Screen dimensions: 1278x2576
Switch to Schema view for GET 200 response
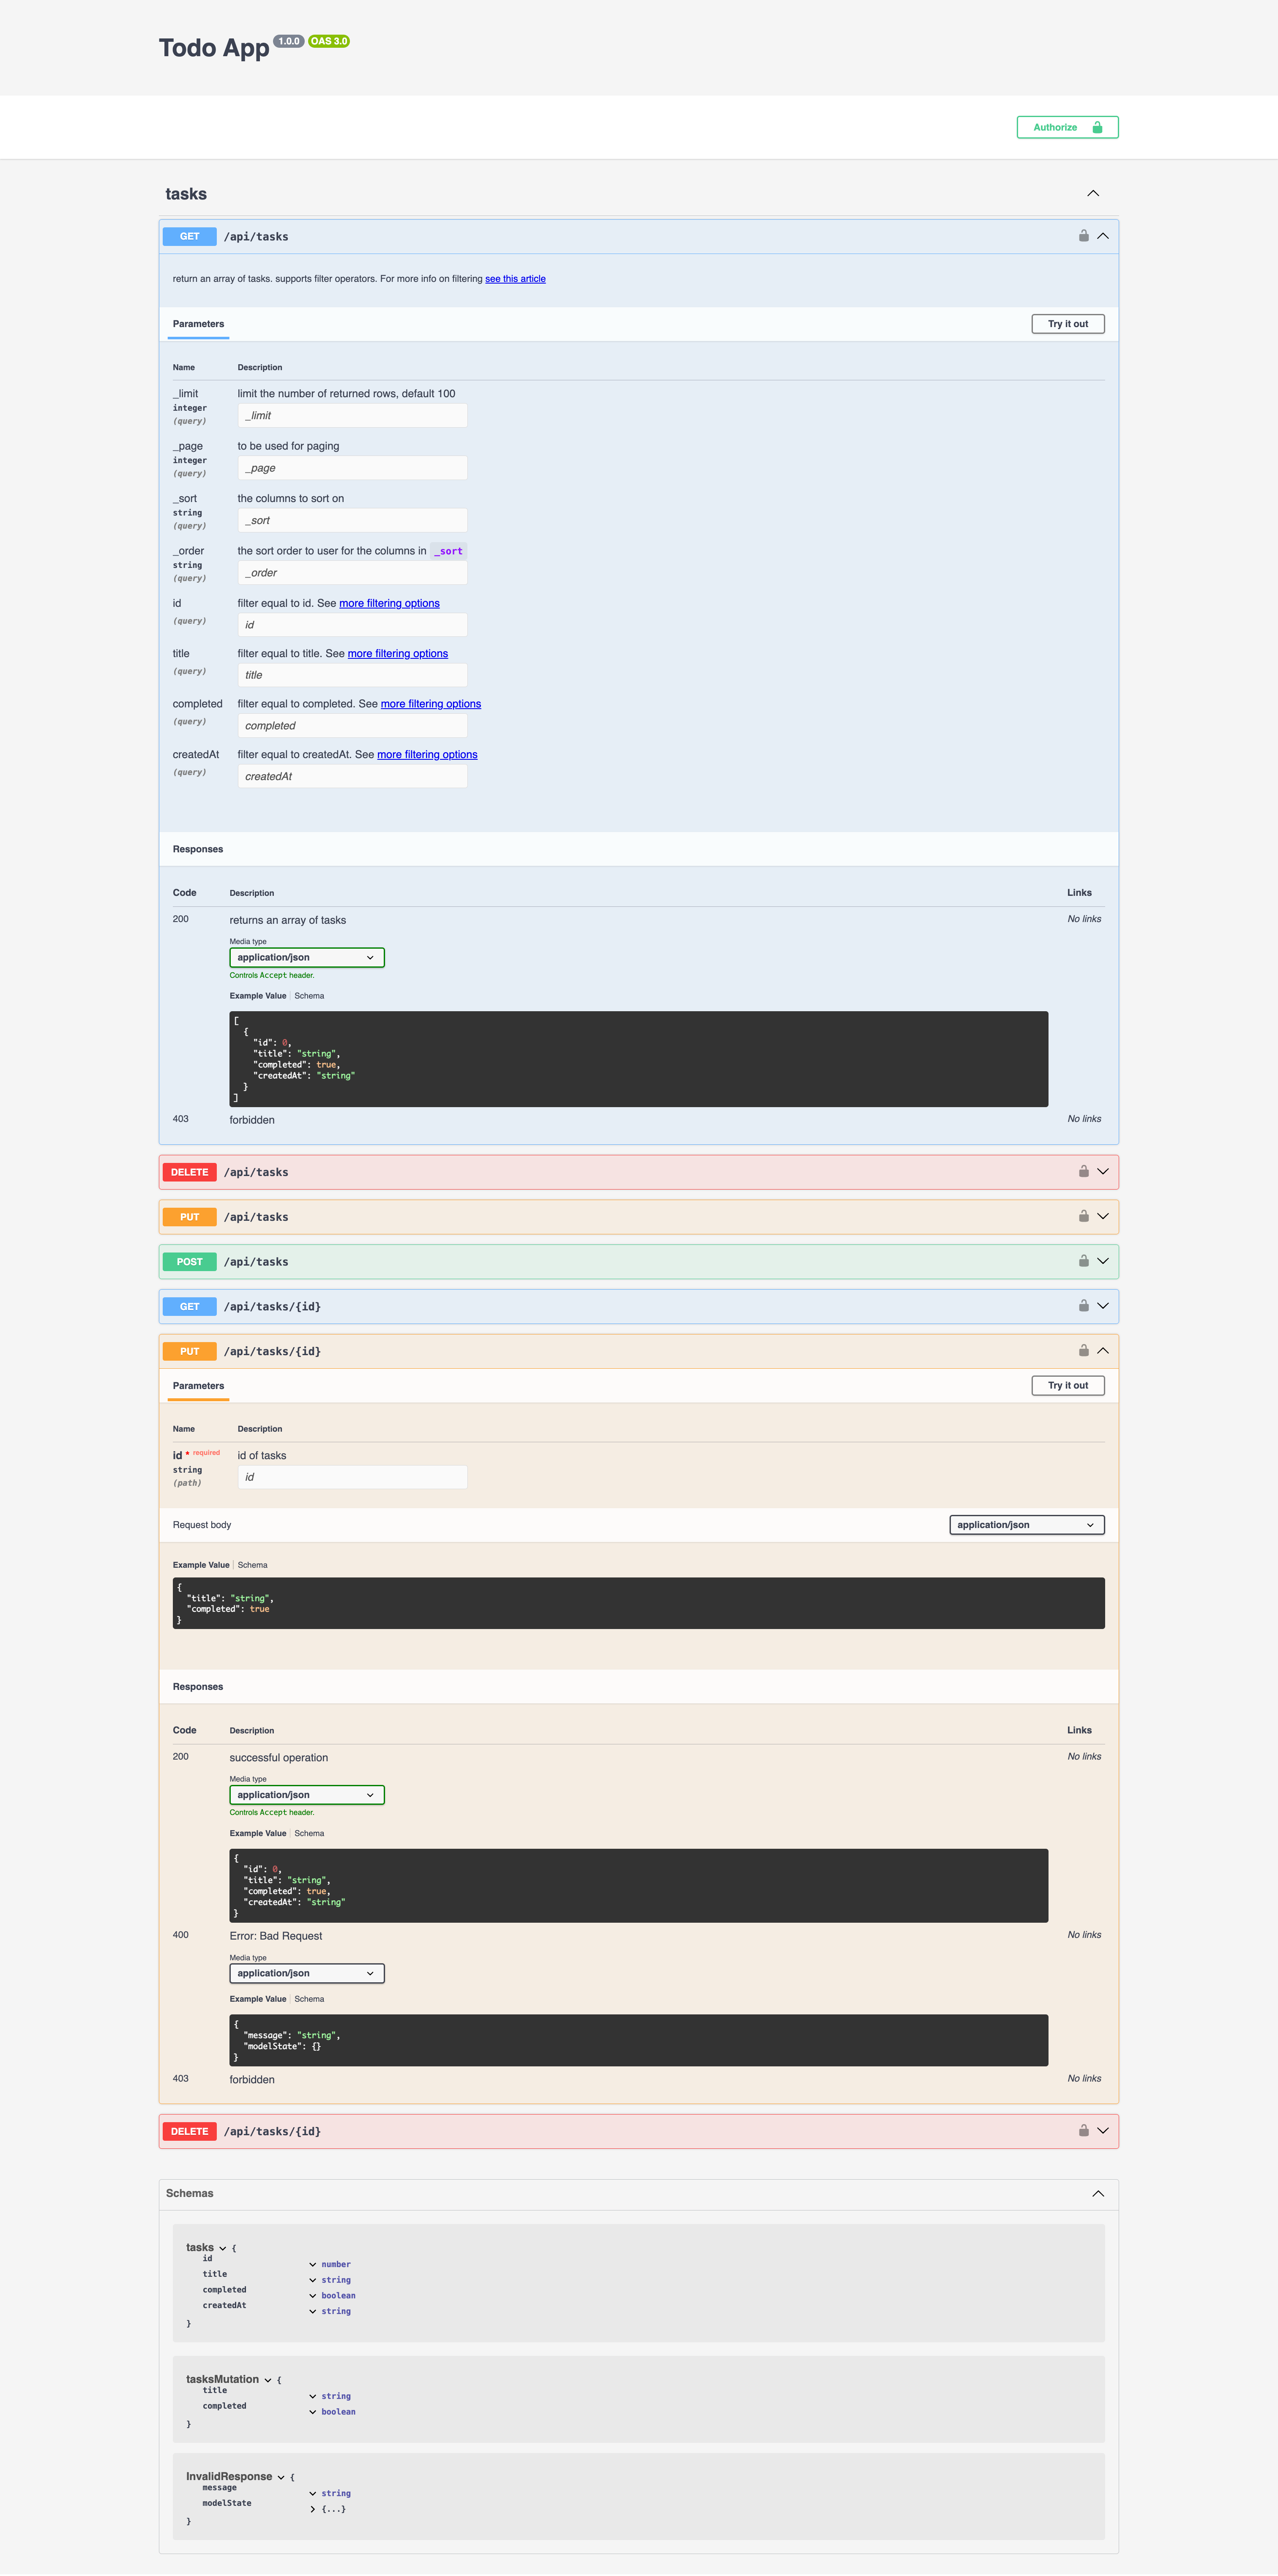[x=309, y=995]
